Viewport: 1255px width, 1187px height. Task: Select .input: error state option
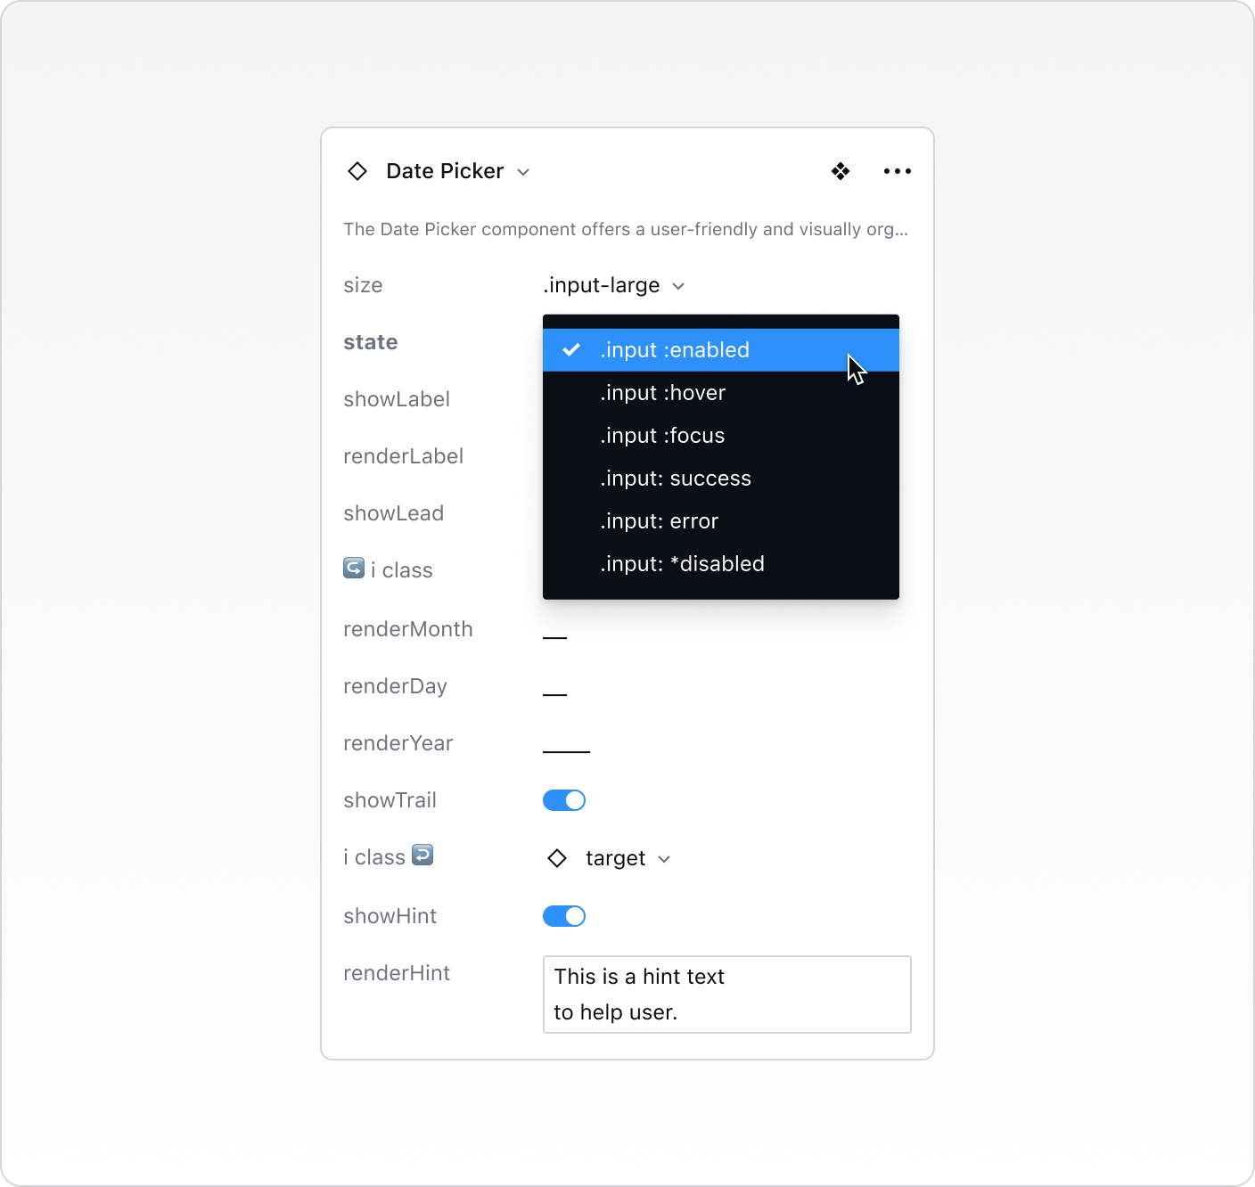click(659, 521)
